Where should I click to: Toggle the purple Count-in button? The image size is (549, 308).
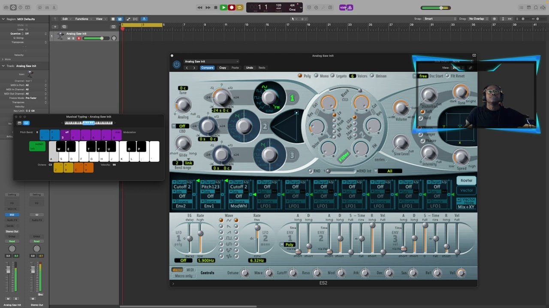click(x=343, y=7)
